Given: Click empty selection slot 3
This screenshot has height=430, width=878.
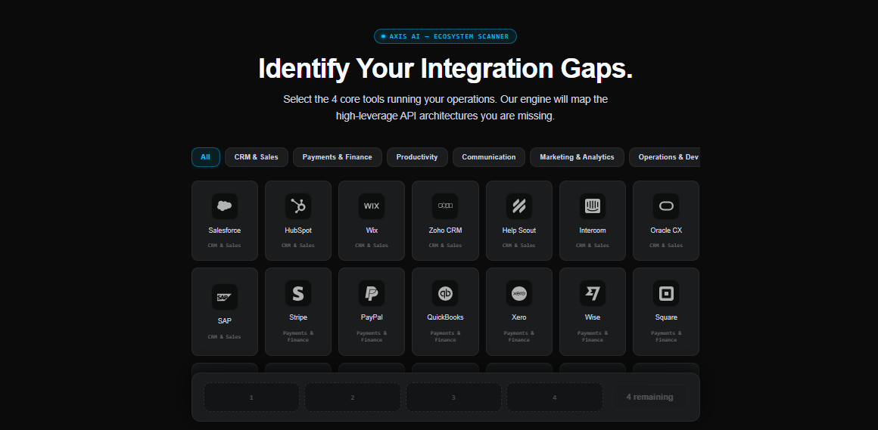Looking at the screenshot, I should [x=453, y=397].
